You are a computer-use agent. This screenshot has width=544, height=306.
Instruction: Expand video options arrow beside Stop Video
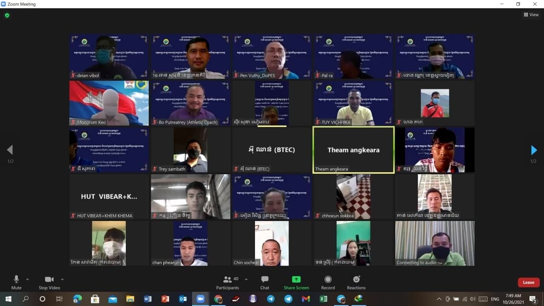62,279
